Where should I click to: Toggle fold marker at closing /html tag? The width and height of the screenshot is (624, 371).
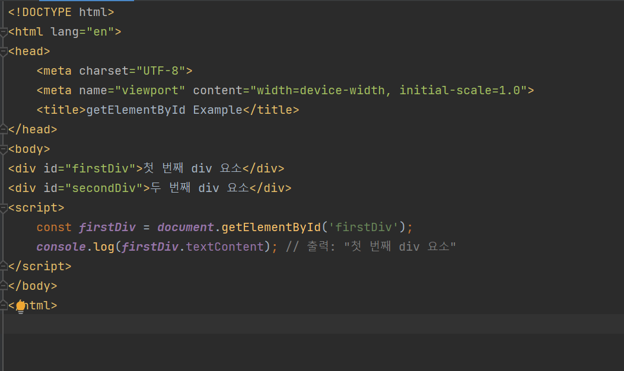click(x=4, y=305)
